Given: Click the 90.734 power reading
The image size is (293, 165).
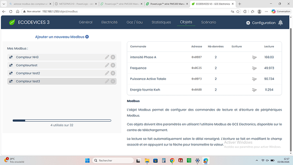Looking at the screenshot, I should [269, 79].
